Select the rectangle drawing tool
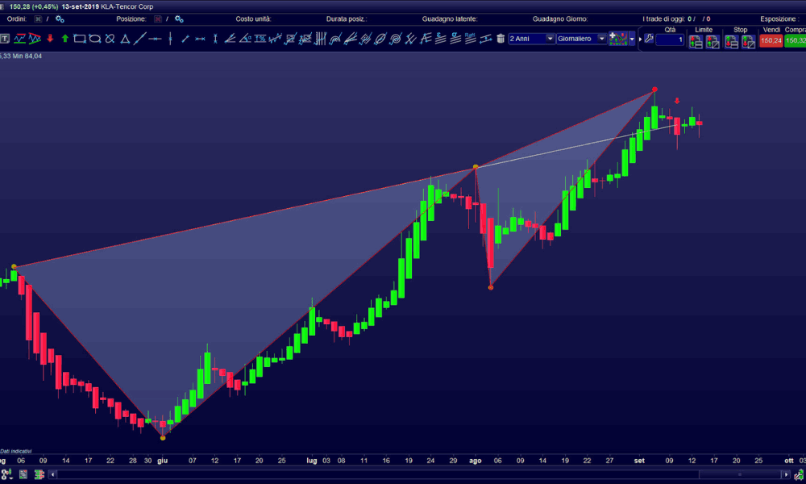The image size is (806, 484). (x=80, y=38)
